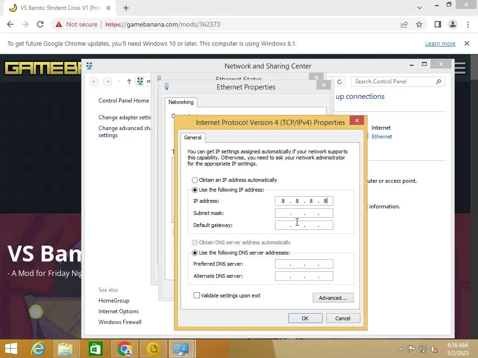Close the Ethernet Status window
The height and width of the screenshot is (358, 478).
(316, 77)
